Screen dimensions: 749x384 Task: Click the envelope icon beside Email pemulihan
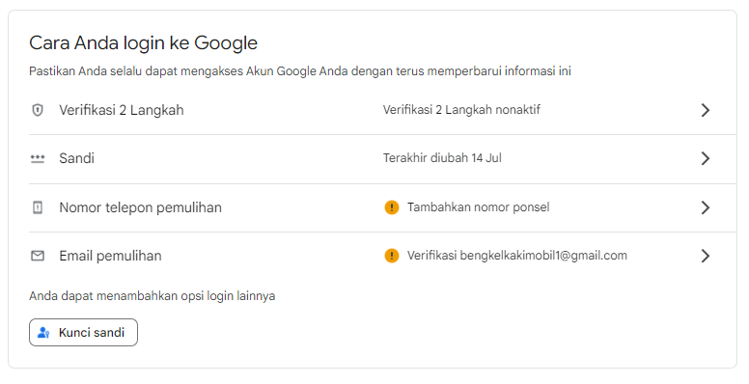[x=38, y=256]
